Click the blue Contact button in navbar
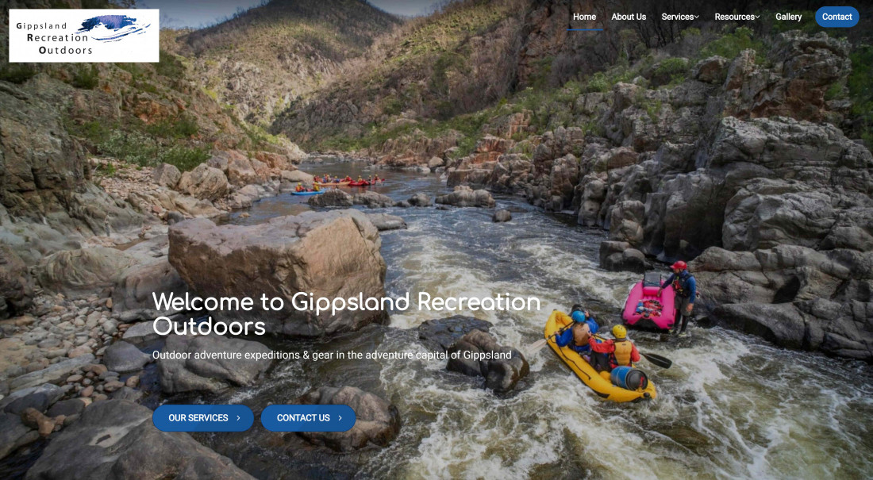Image resolution: width=873 pixels, height=480 pixels. click(836, 17)
